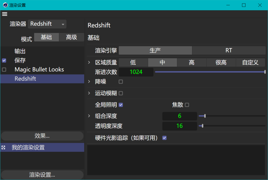The height and width of the screenshot is (180, 268).
Task: Select 生产 render engine
Action: pos(155,50)
